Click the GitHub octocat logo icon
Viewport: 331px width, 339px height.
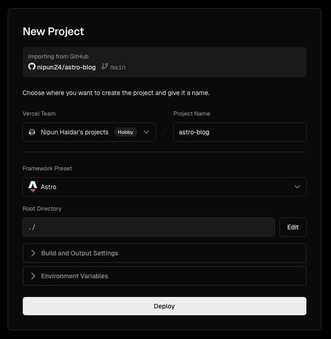(x=32, y=67)
